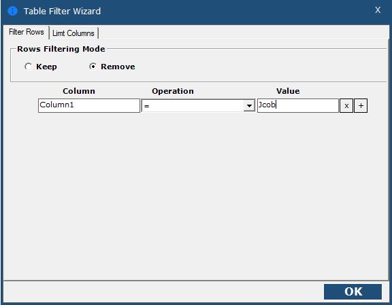Image resolution: width=392 pixels, height=305 pixels.
Task: Click the Column header label
Action: click(x=79, y=91)
